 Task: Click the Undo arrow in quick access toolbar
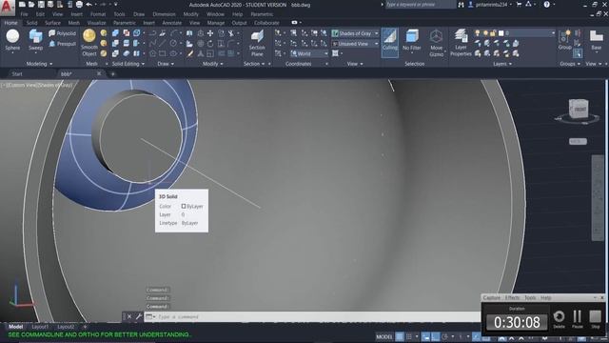click(x=88, y=4)
